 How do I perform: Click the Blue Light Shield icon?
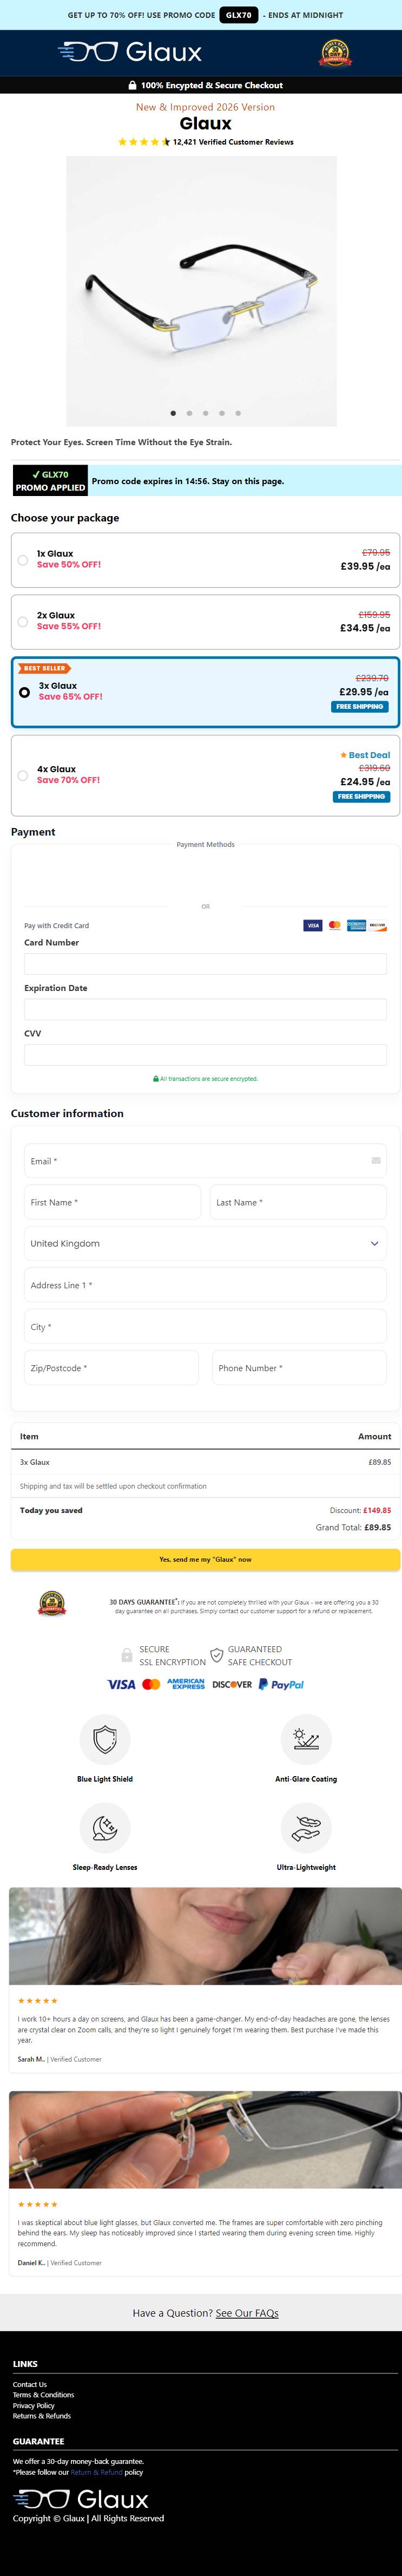click(x=105, y=1739)
